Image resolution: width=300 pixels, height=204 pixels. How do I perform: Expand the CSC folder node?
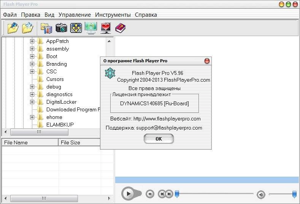point(32,71)
